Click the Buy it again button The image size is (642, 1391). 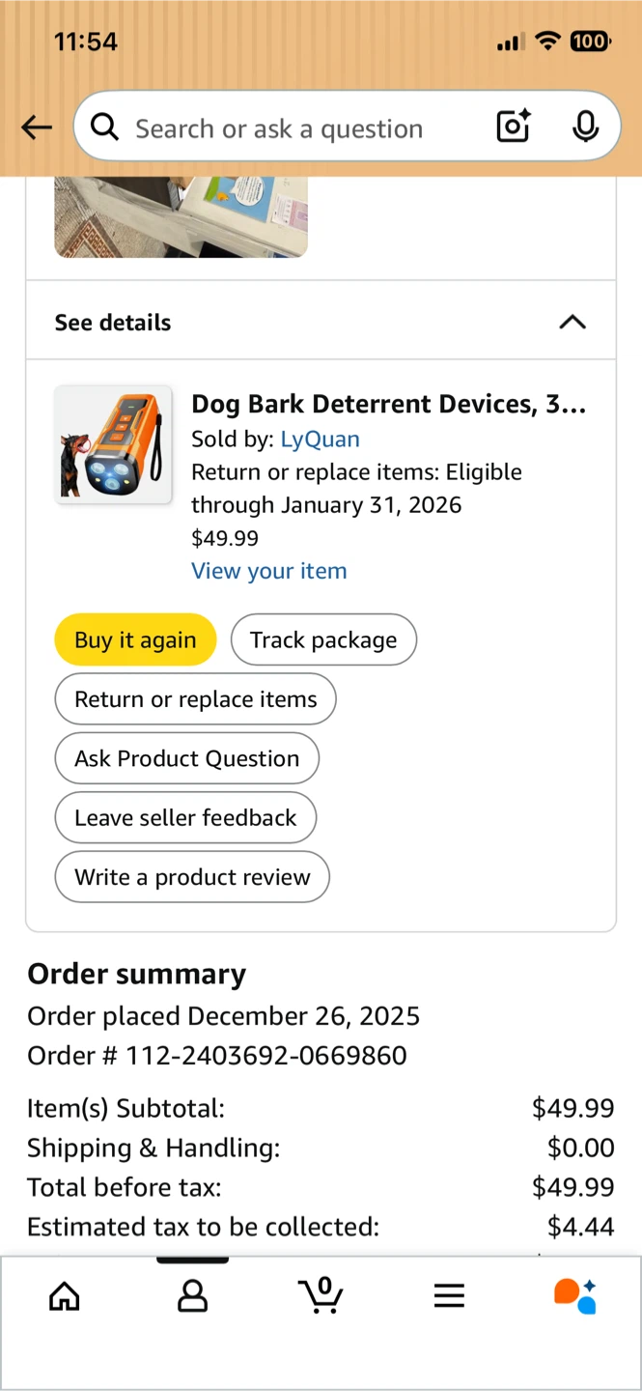[x=135, y=639]
